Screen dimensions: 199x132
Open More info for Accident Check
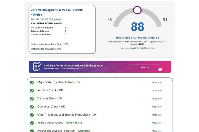pos(157,90)
